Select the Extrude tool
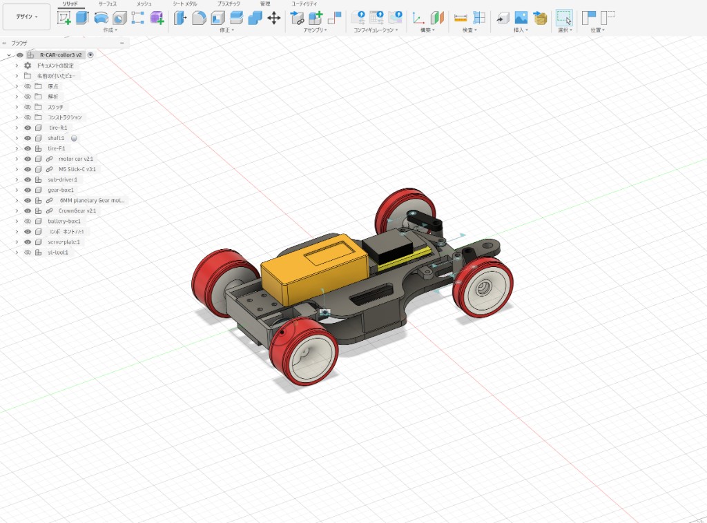The image size is (707, 523). point(82,18)
